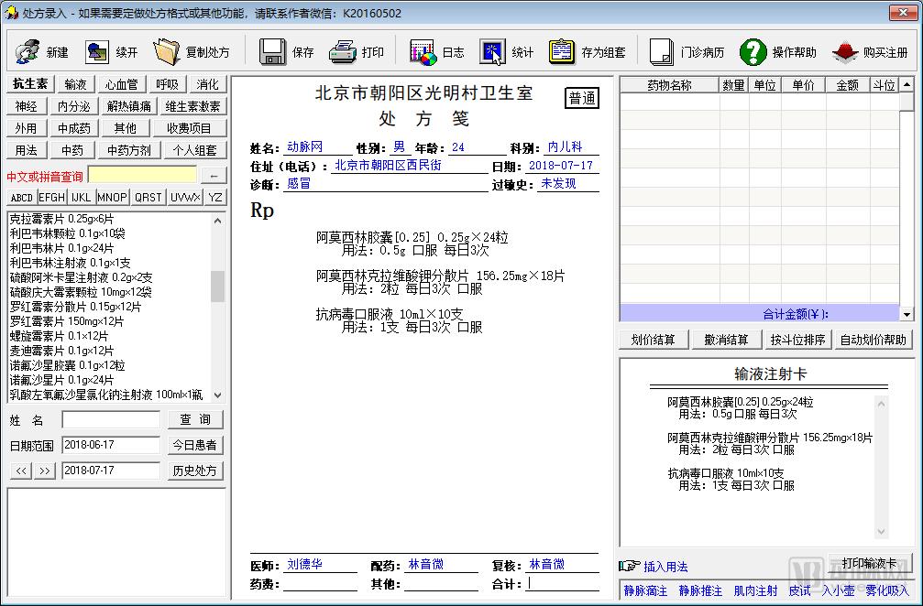Screen dimensions: 923x606
Task: Select 螺旋霉素片 0.1×12片
Action: point(59,336)
